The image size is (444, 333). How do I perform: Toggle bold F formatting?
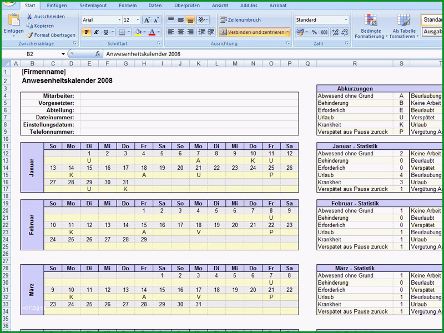pyautogui.click(x=87, y=32)
